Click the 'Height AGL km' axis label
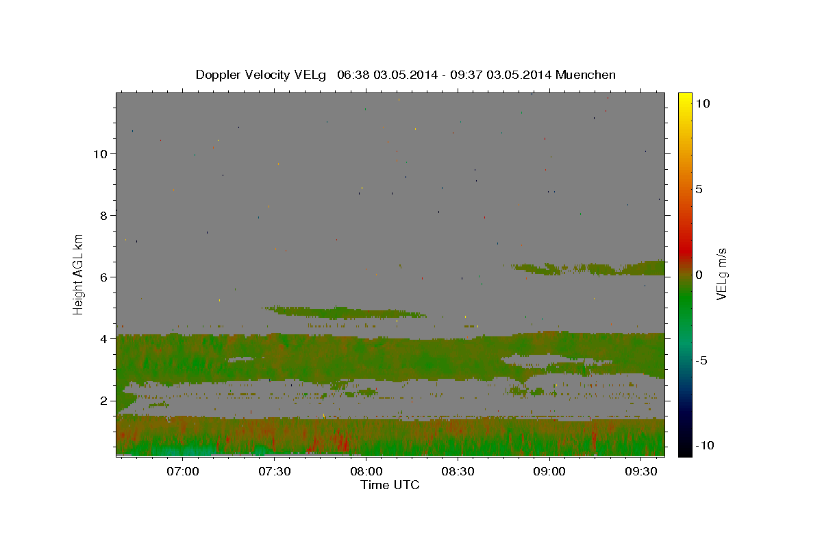This screenshot has width=822, height=548. coord(79,274)
